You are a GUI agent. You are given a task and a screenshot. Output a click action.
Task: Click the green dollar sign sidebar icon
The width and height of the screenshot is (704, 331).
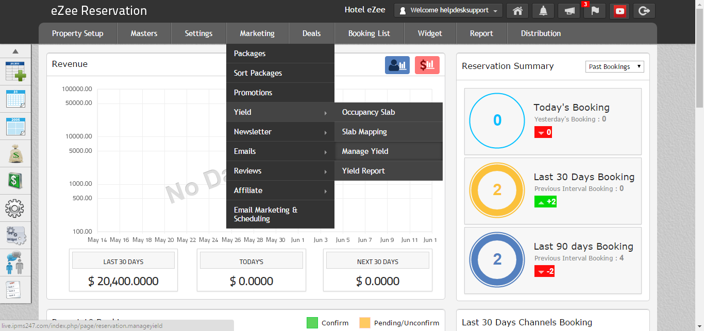click(14, 181)
